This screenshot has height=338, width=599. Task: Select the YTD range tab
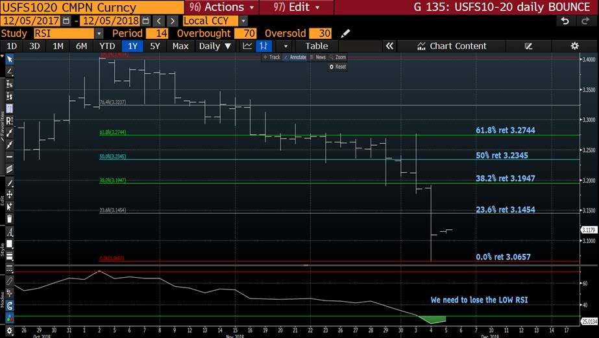(x=107, y=46)
